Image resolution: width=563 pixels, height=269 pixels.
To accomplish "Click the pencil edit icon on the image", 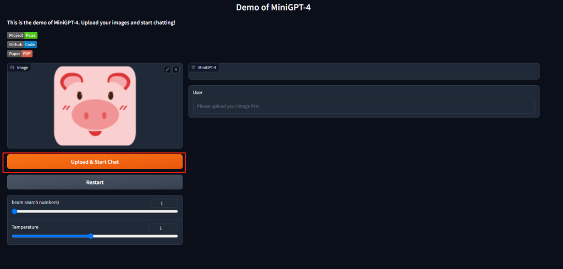I will [167, 70].
